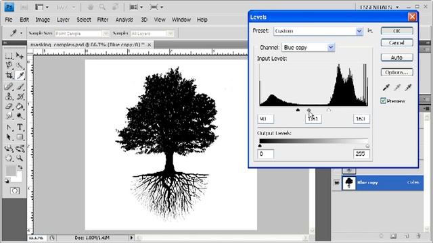Select the Rectangular Marquee tool
433x243 pixels.
(x=9, y=55)
